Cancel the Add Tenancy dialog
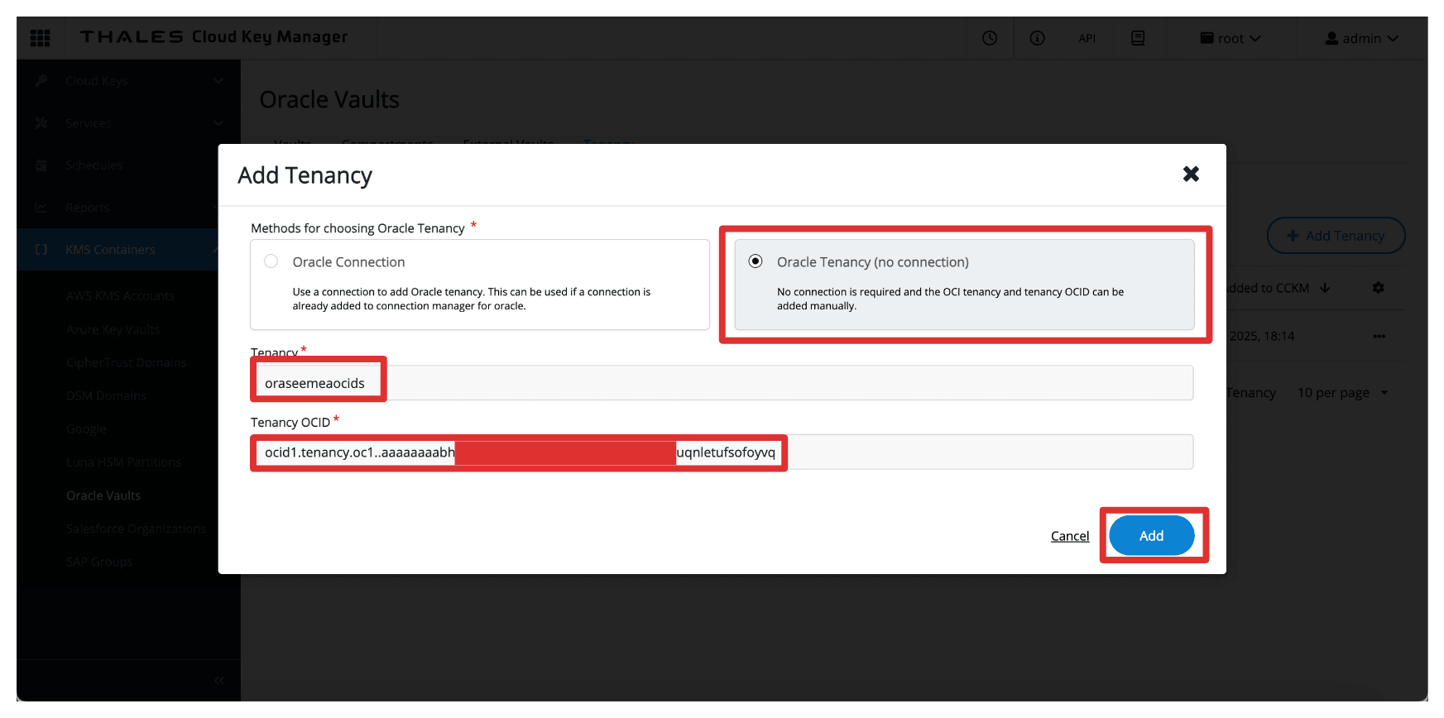Image resolution: width=1444 pixels, height=718 pixels. click(1070, 536)
